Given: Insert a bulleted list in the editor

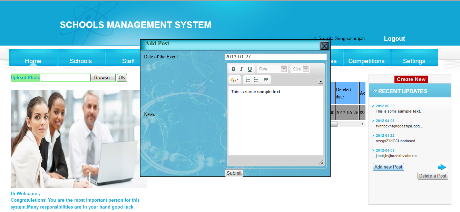Looking at the screenshot, I should [x=256, y=79].
